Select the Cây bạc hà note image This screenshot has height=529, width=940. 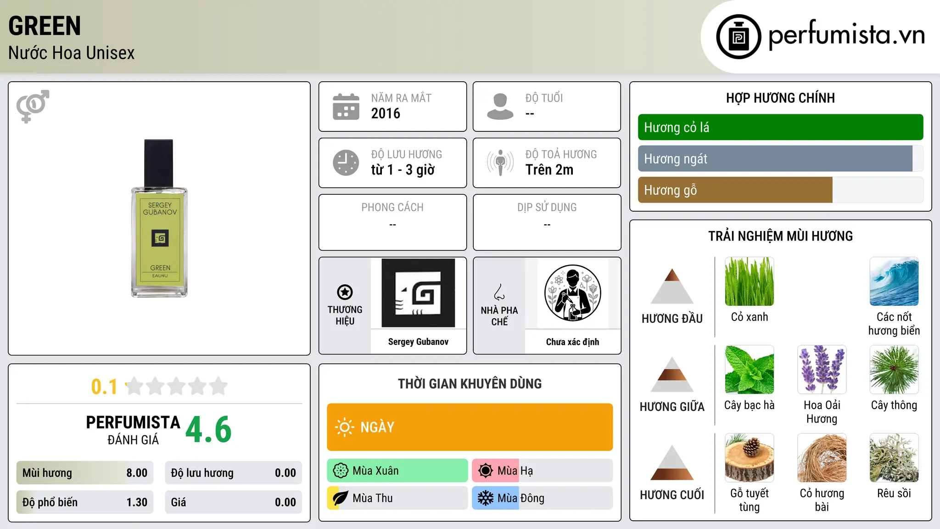[750, 370]
